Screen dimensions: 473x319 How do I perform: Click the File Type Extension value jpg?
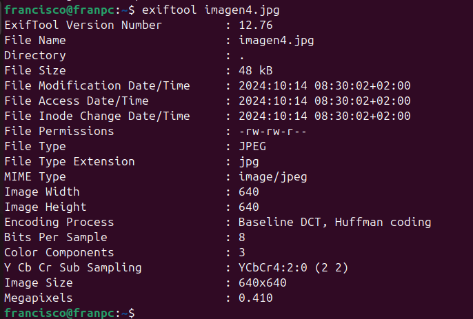coord(248,162)
